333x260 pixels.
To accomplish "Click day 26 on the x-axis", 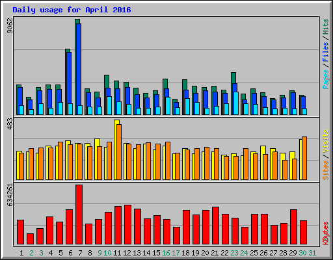I will click(x=263, y=253).
